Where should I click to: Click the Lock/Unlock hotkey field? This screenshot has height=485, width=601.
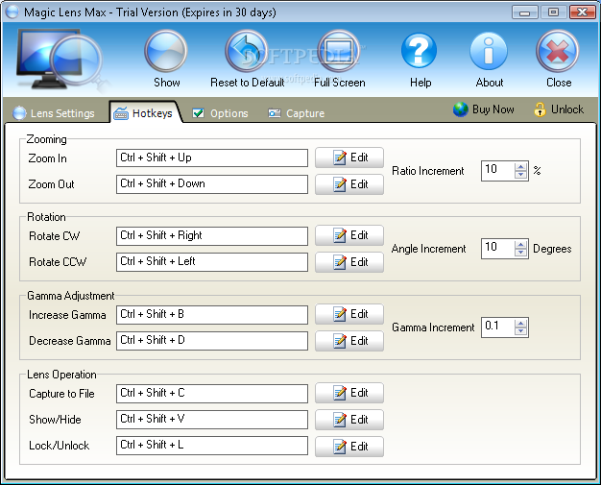[x=212, y=446]
